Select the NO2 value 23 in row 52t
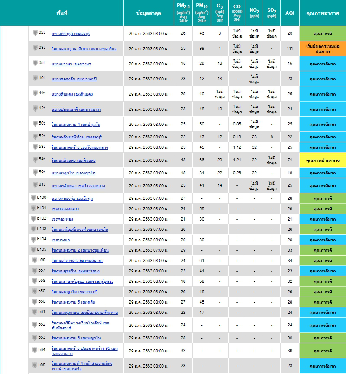Viewport: 346px width, 374px height. pos(254,137)
